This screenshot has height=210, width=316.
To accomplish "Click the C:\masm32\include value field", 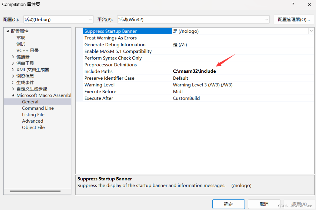I will point(243,71).
